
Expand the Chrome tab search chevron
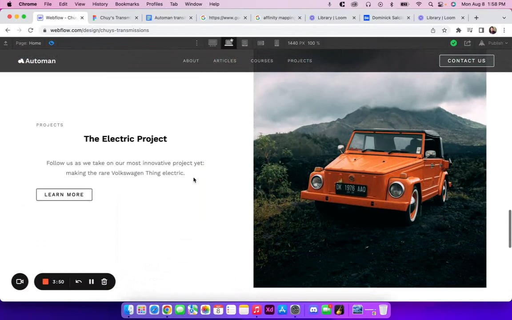(504, 18)
